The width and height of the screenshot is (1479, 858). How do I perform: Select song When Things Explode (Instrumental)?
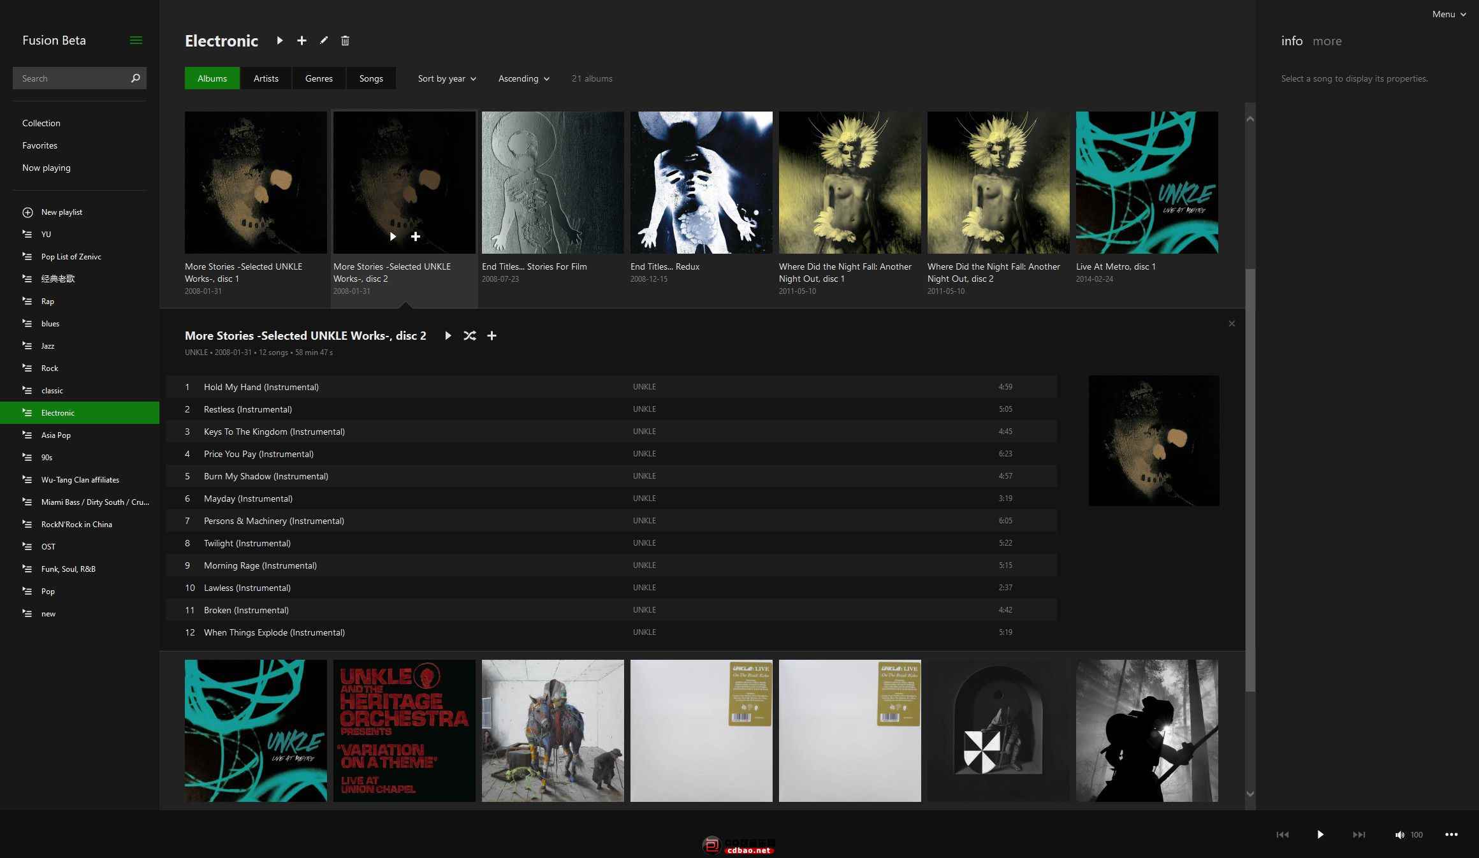coord(611,632)
